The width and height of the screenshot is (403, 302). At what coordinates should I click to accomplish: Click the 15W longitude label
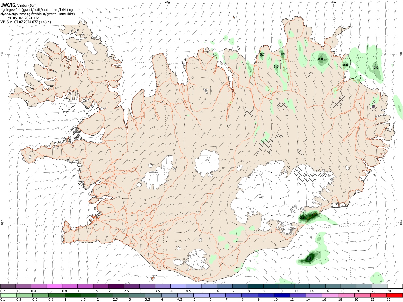333,2
